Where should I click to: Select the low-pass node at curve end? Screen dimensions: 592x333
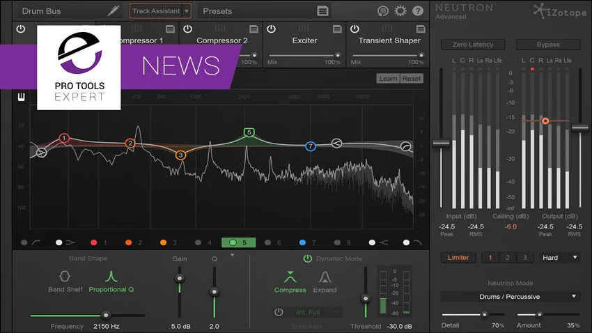point(406,146)
